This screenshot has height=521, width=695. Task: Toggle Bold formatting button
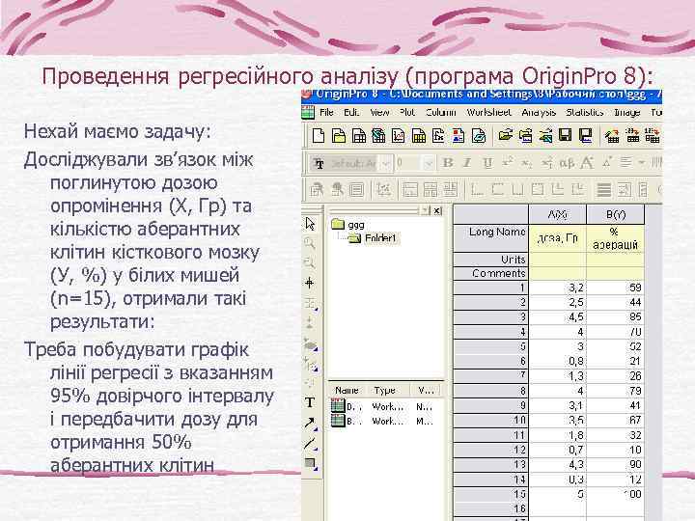click(448, 163)
